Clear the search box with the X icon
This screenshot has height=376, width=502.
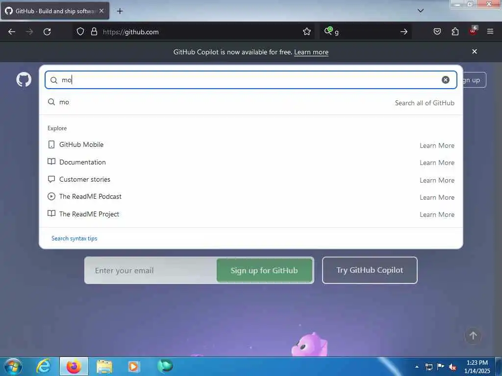pos(445,80)
